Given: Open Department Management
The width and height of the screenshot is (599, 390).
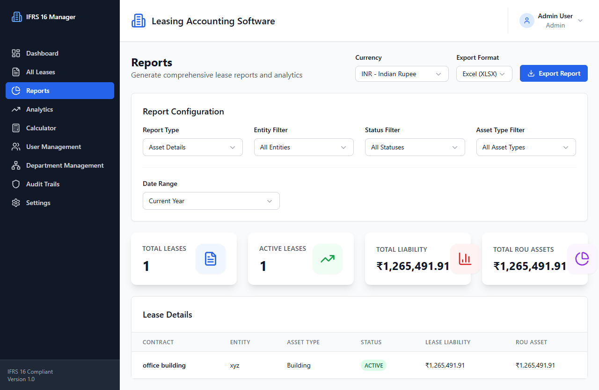Looking at the screenshot, I should [x=60, y=165].
